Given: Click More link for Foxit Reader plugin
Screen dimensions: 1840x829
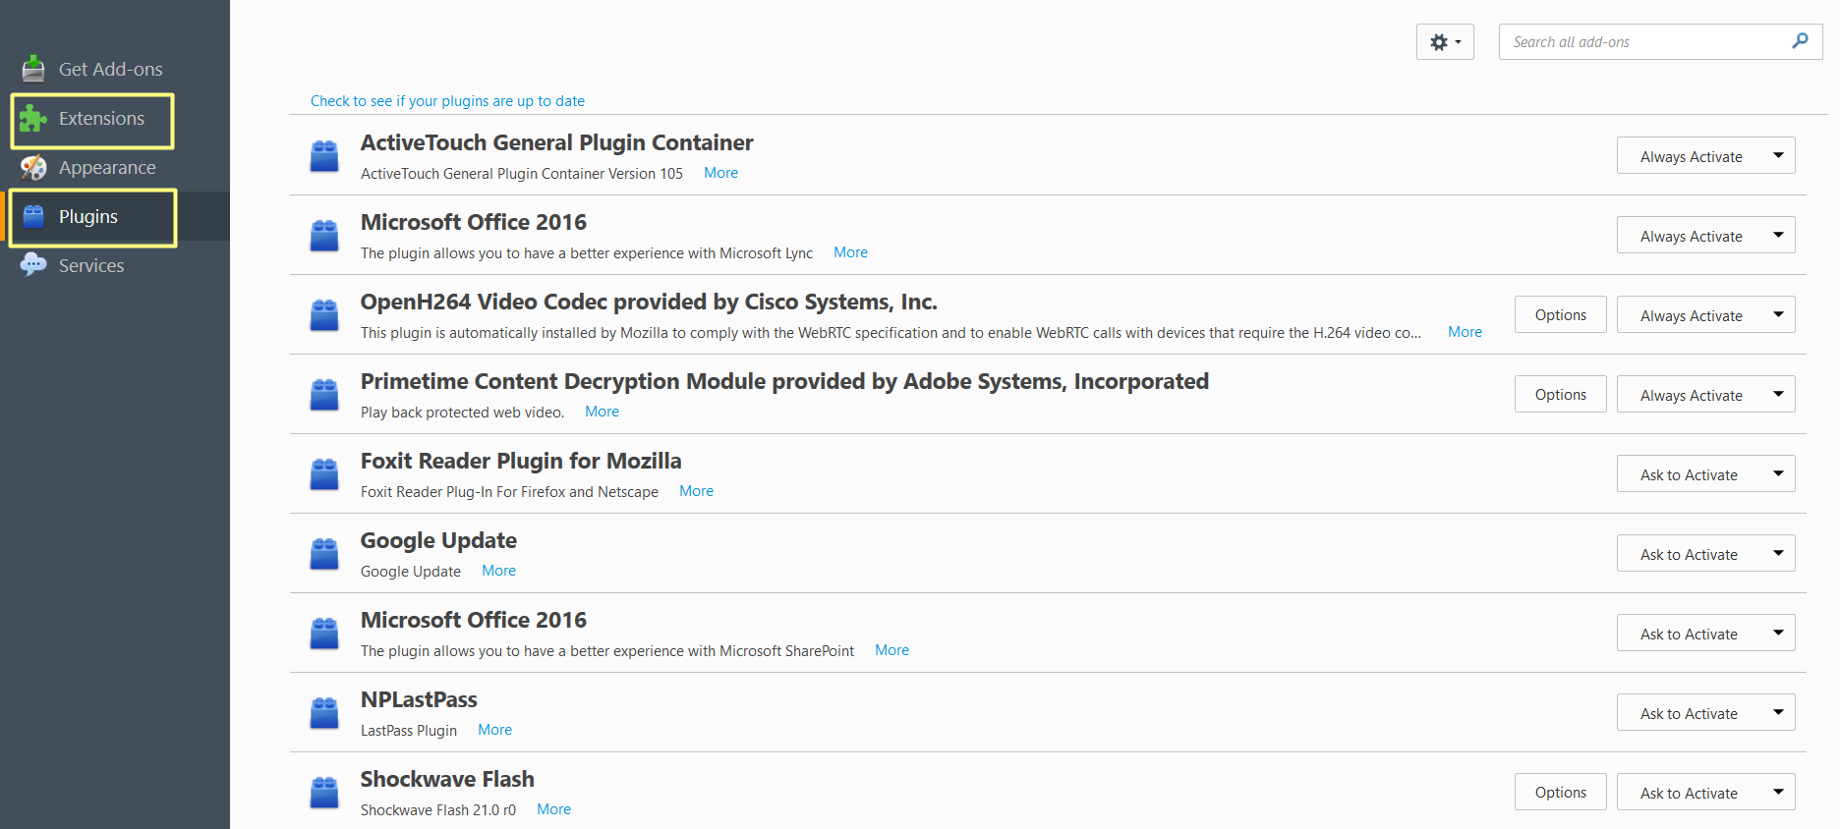Looking at the screenshot, I should pyautogui.click(x=696, y=491).
